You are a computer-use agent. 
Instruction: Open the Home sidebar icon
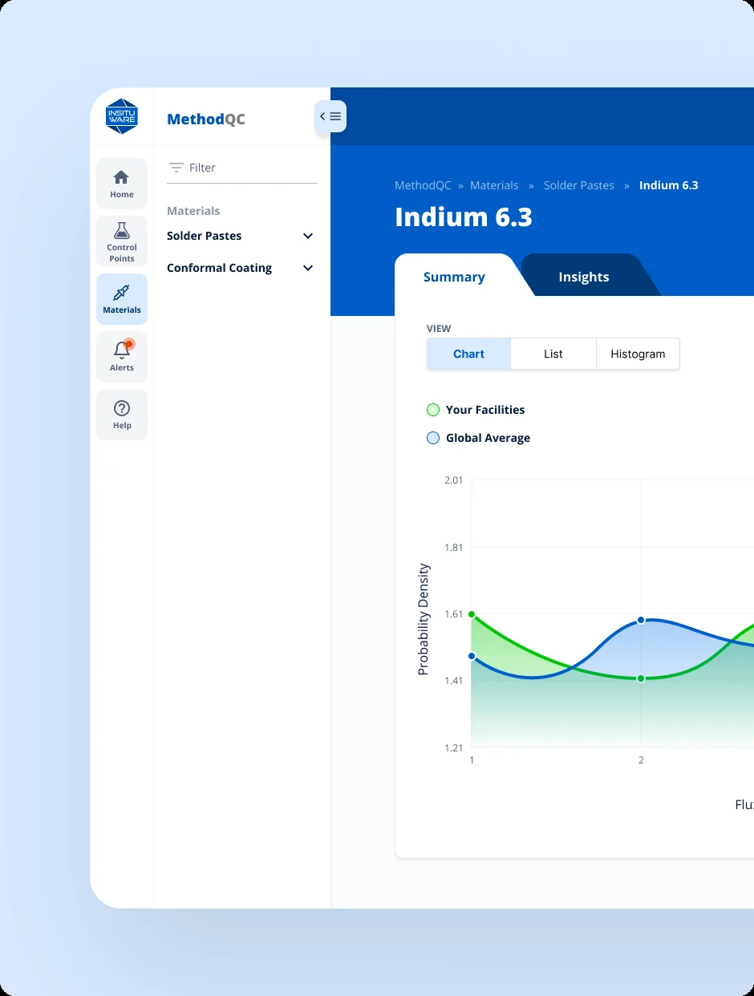click(x=122, y=184)
